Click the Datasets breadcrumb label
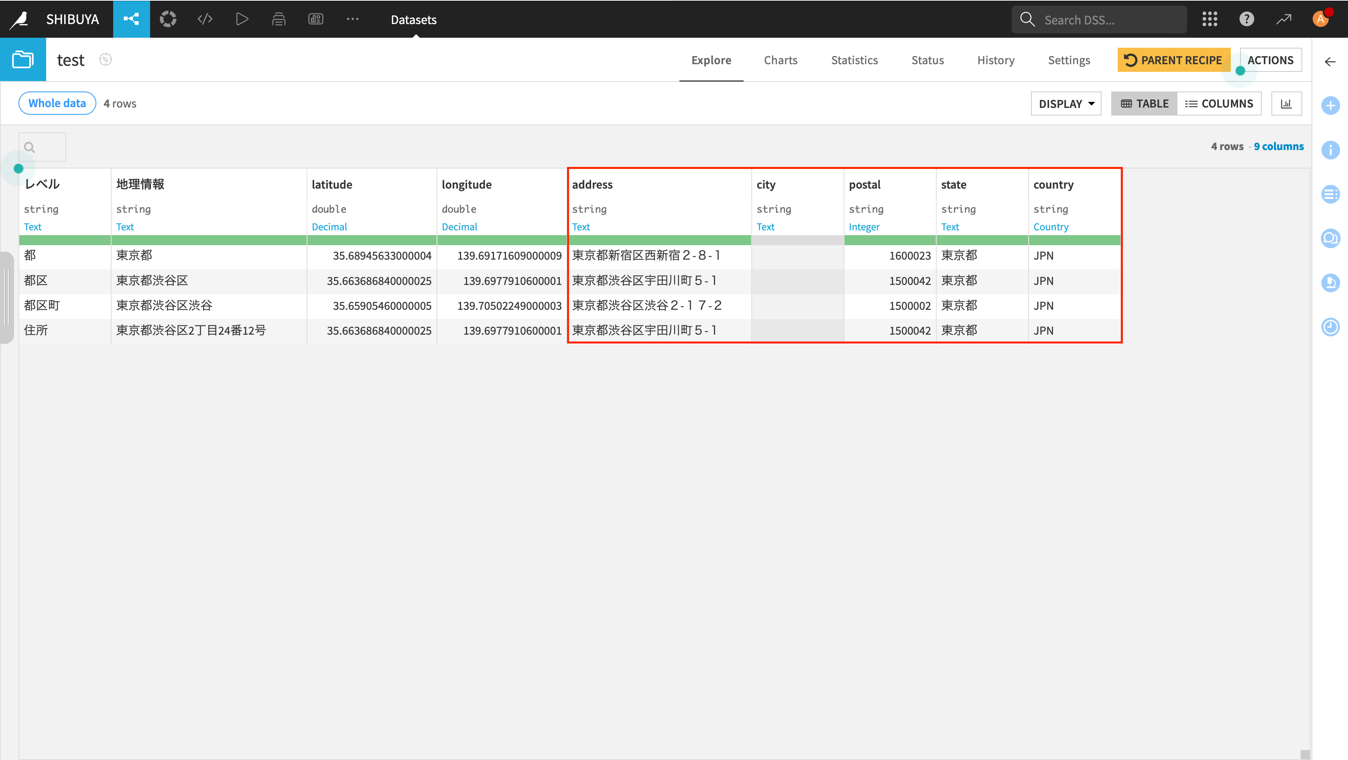Viewport: 1348px width, 760px height. click(x=413, y=19)
